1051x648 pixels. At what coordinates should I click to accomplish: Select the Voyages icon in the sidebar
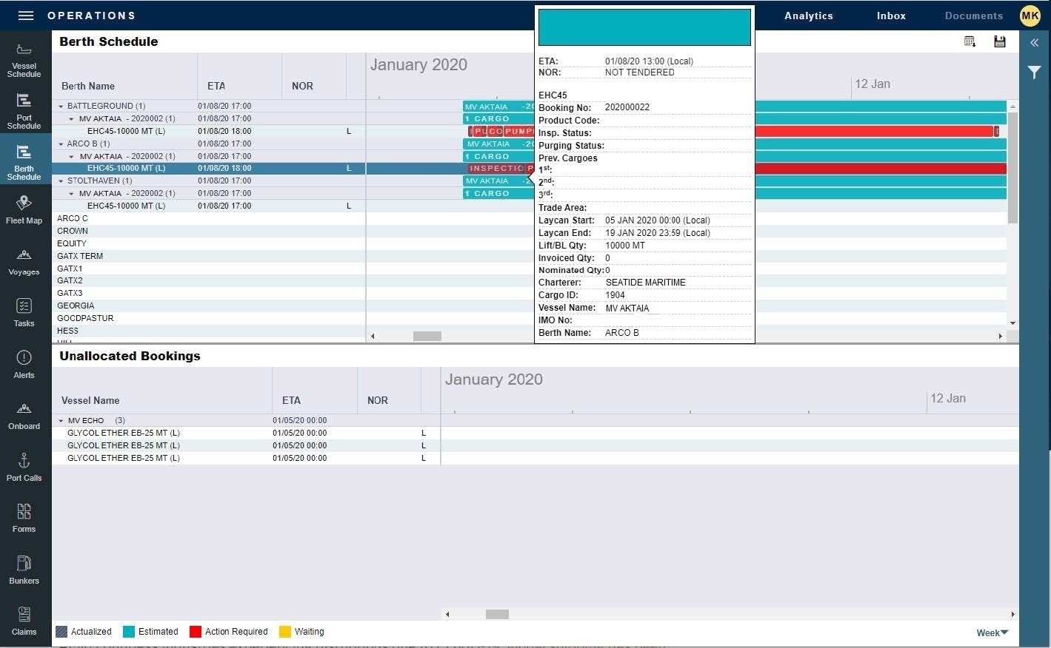point(24,260)
